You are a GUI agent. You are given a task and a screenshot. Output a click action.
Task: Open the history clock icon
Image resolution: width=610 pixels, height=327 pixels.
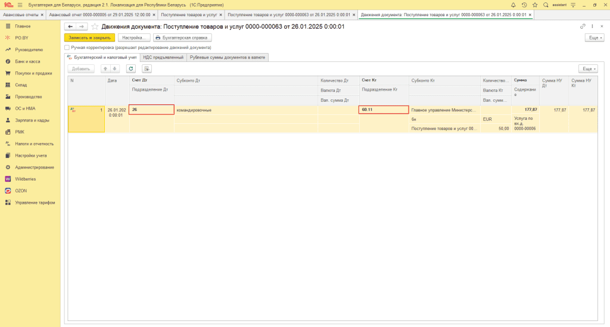[524, 5]
